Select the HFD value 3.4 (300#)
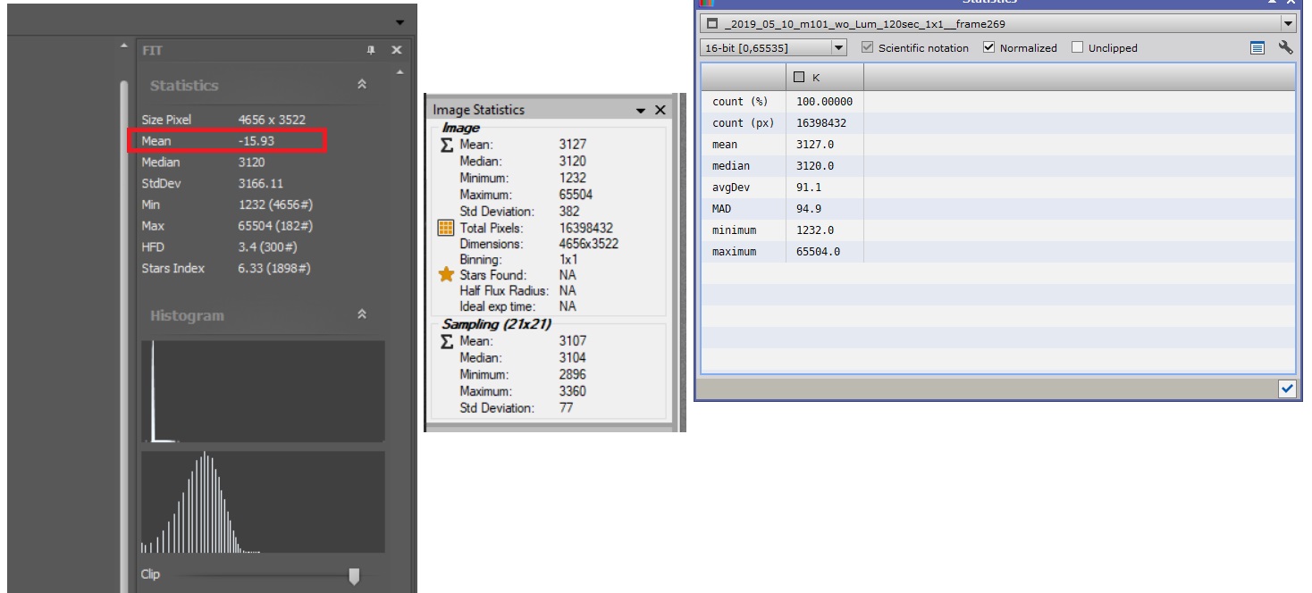 [267, 247]
